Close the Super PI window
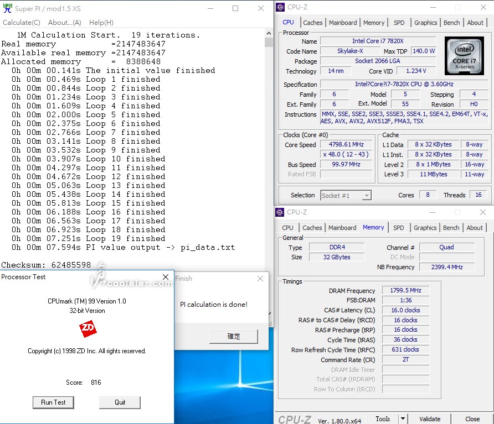Viewport: 494px width, 424px height. click(x=260, y=8)
